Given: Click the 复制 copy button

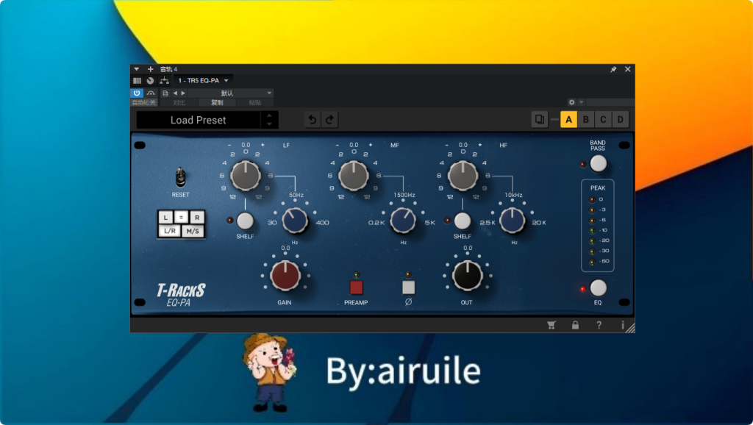Looking at the screenshot, I should coord(217,102).
